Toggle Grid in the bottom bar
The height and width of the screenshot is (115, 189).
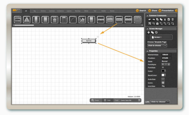coord(107,100)
